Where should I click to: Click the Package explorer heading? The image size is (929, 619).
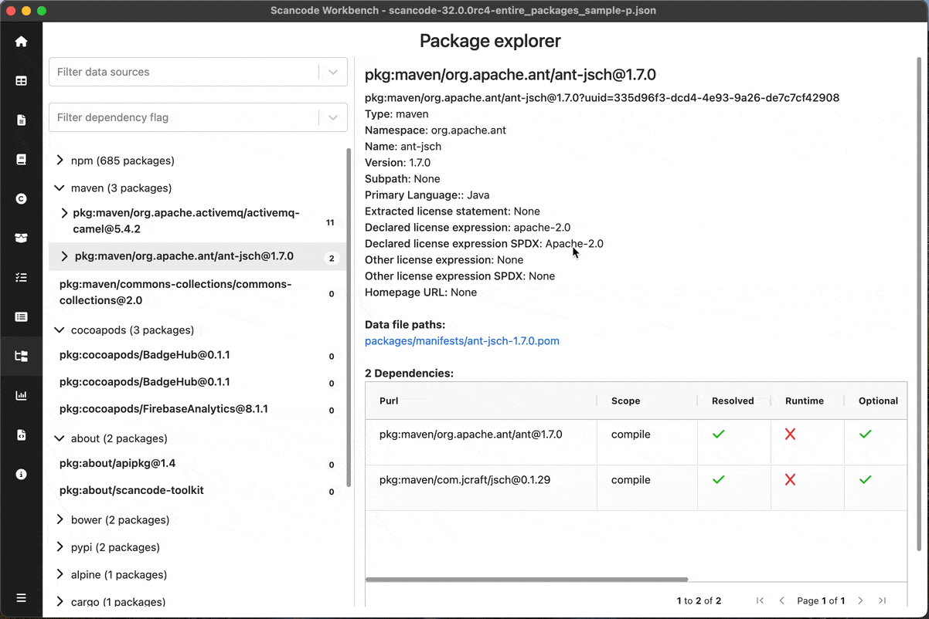click(490, 41)
